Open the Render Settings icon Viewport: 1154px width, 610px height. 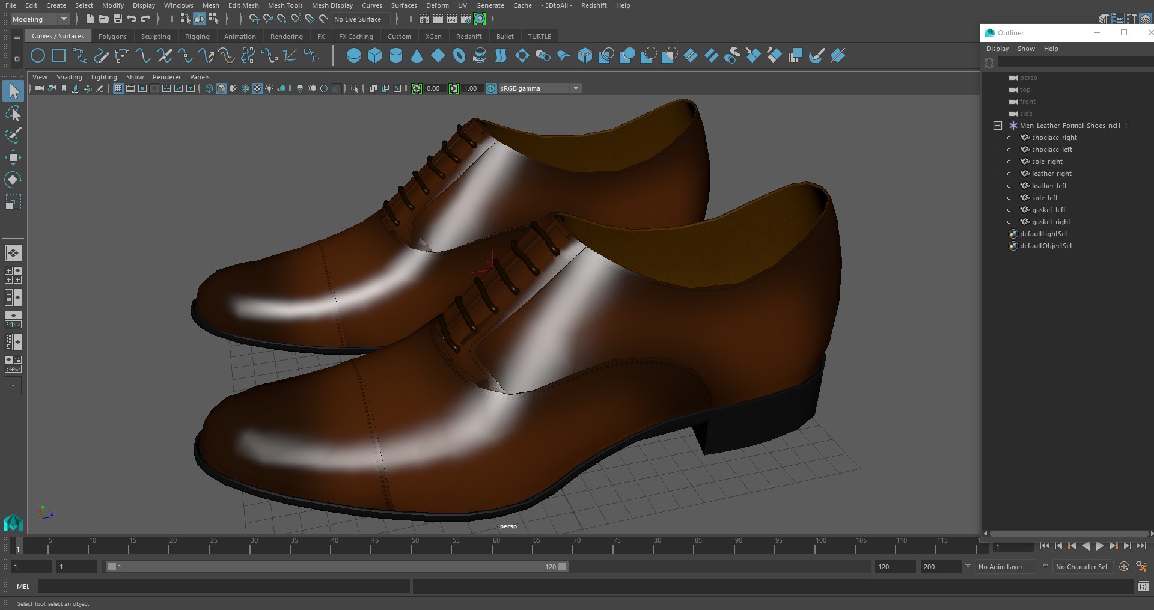pos(466,19)
